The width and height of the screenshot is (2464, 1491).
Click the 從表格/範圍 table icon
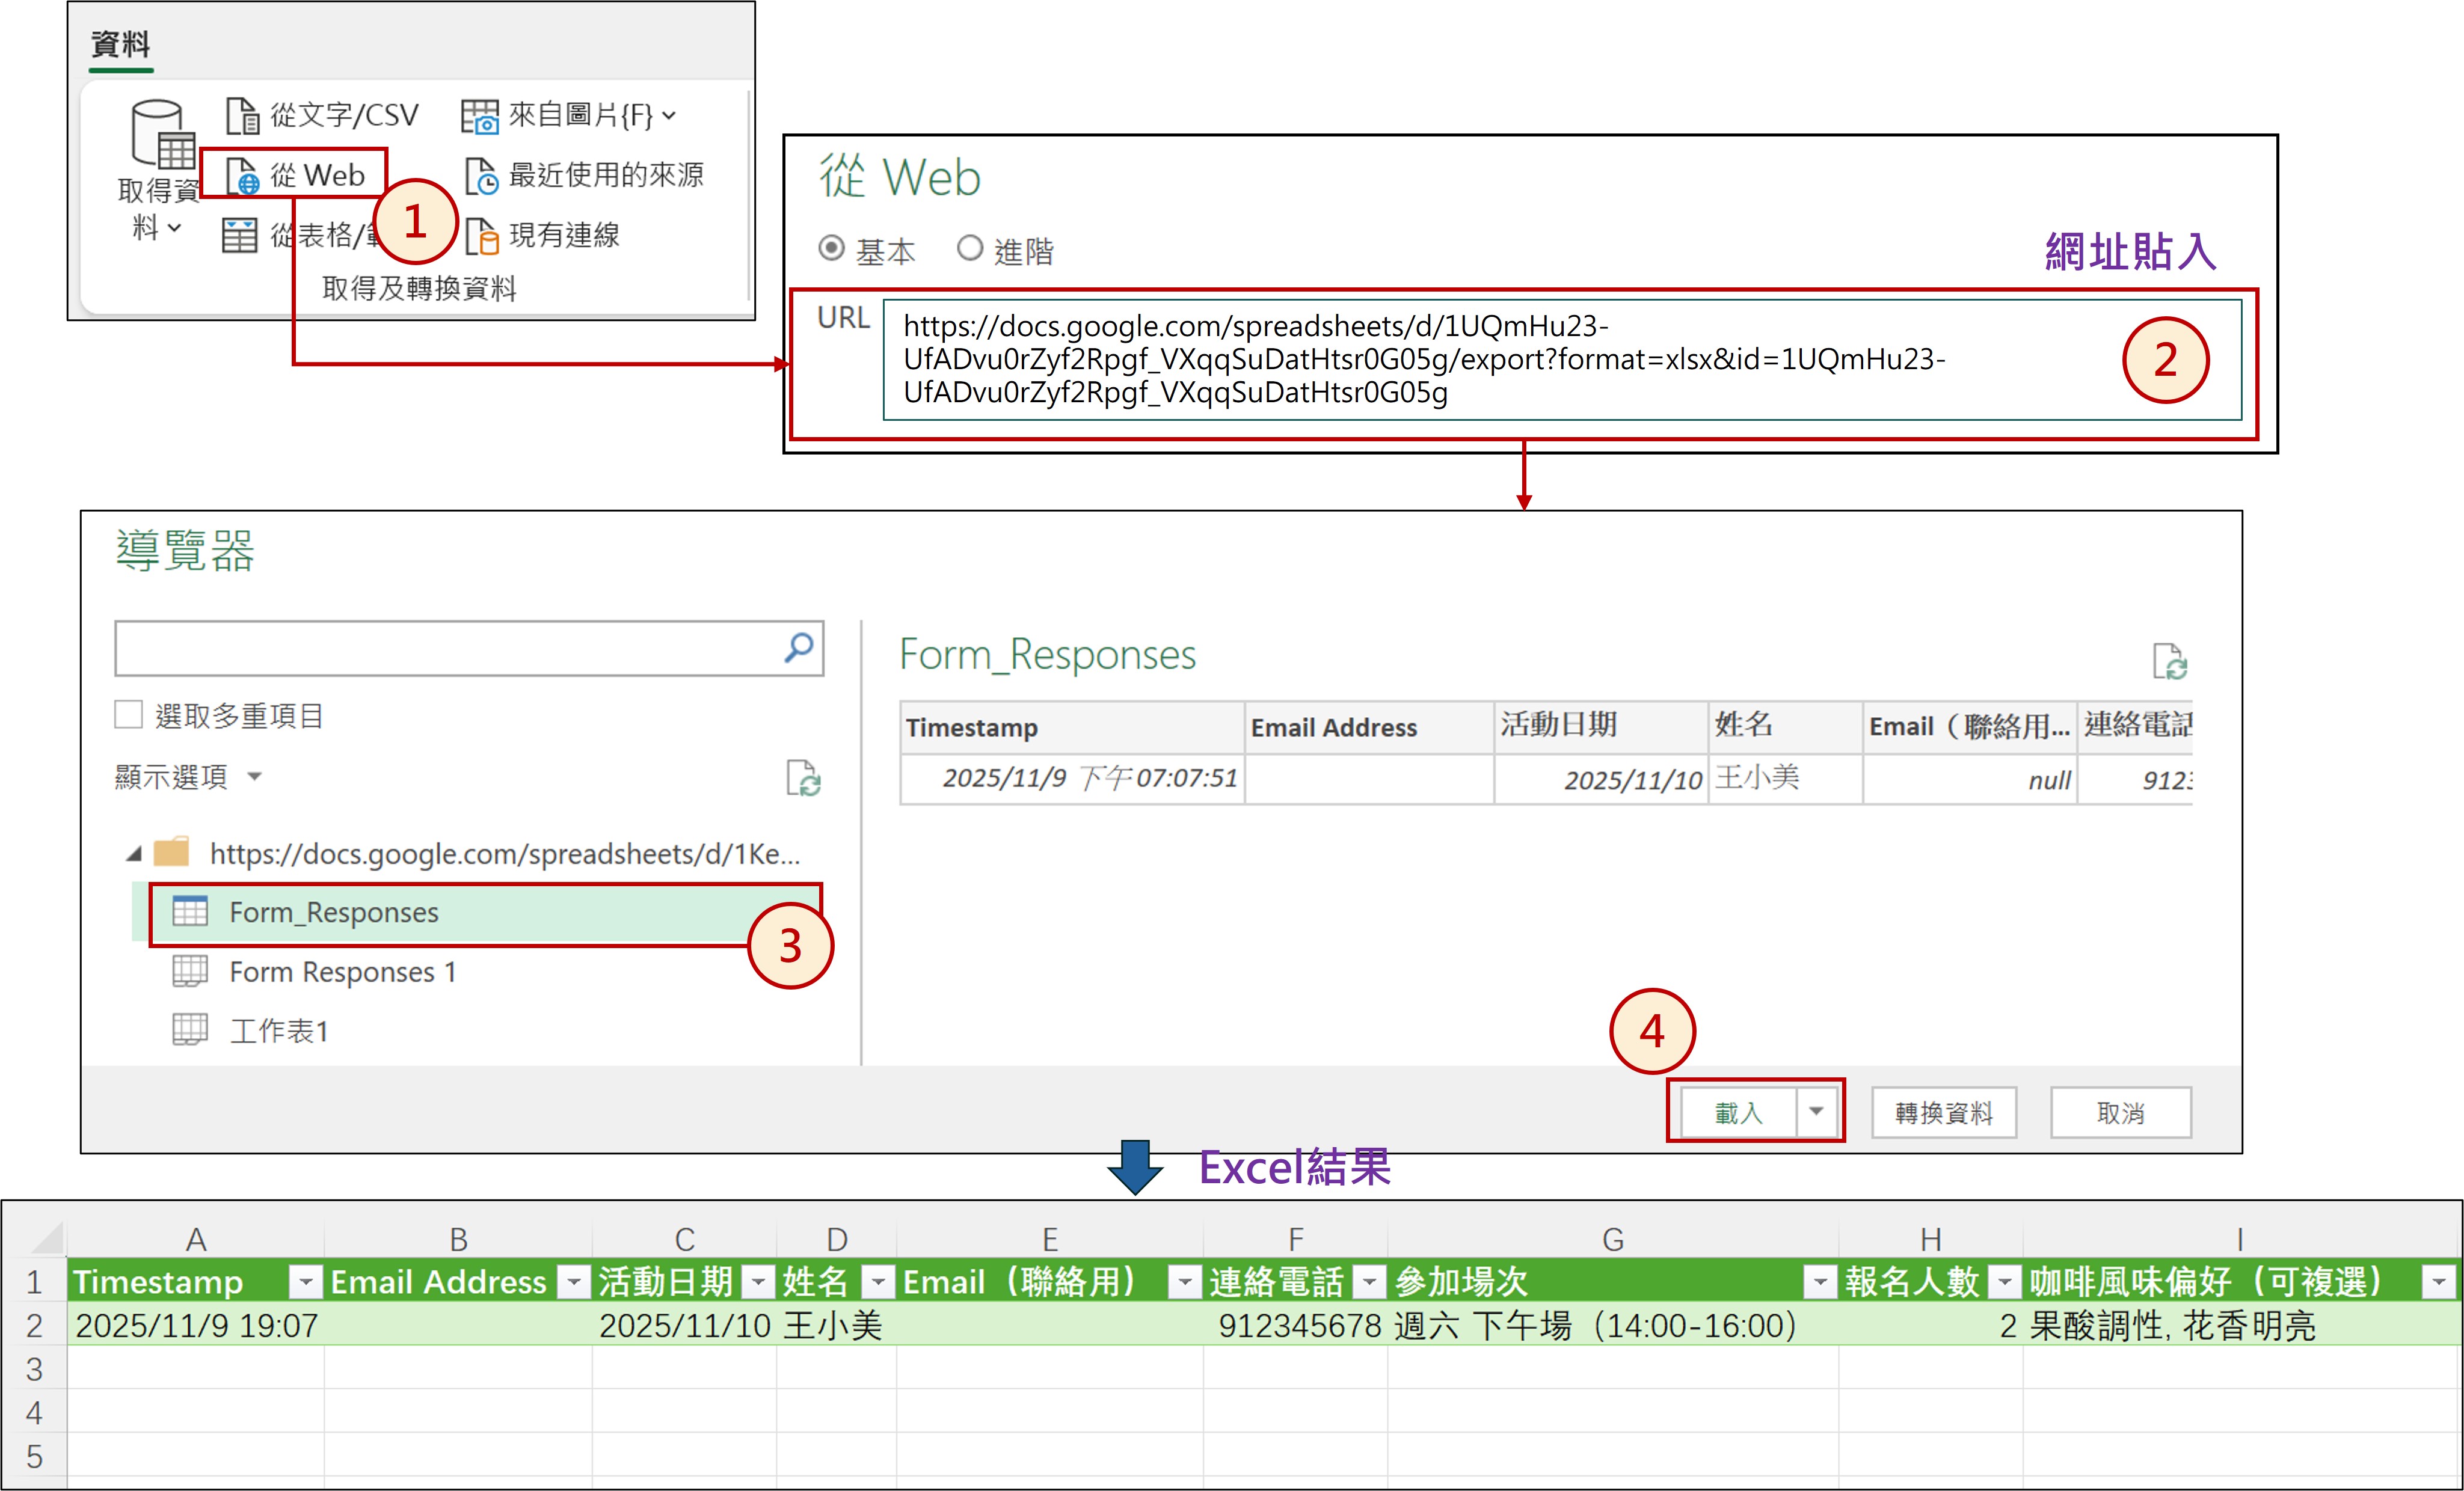click(x=239, y=236)
